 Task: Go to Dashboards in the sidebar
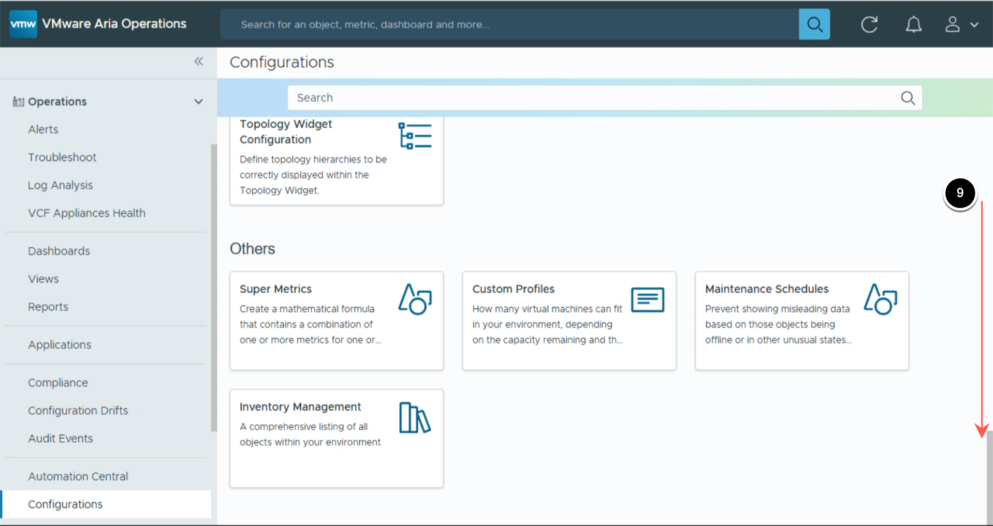(59, 251)
